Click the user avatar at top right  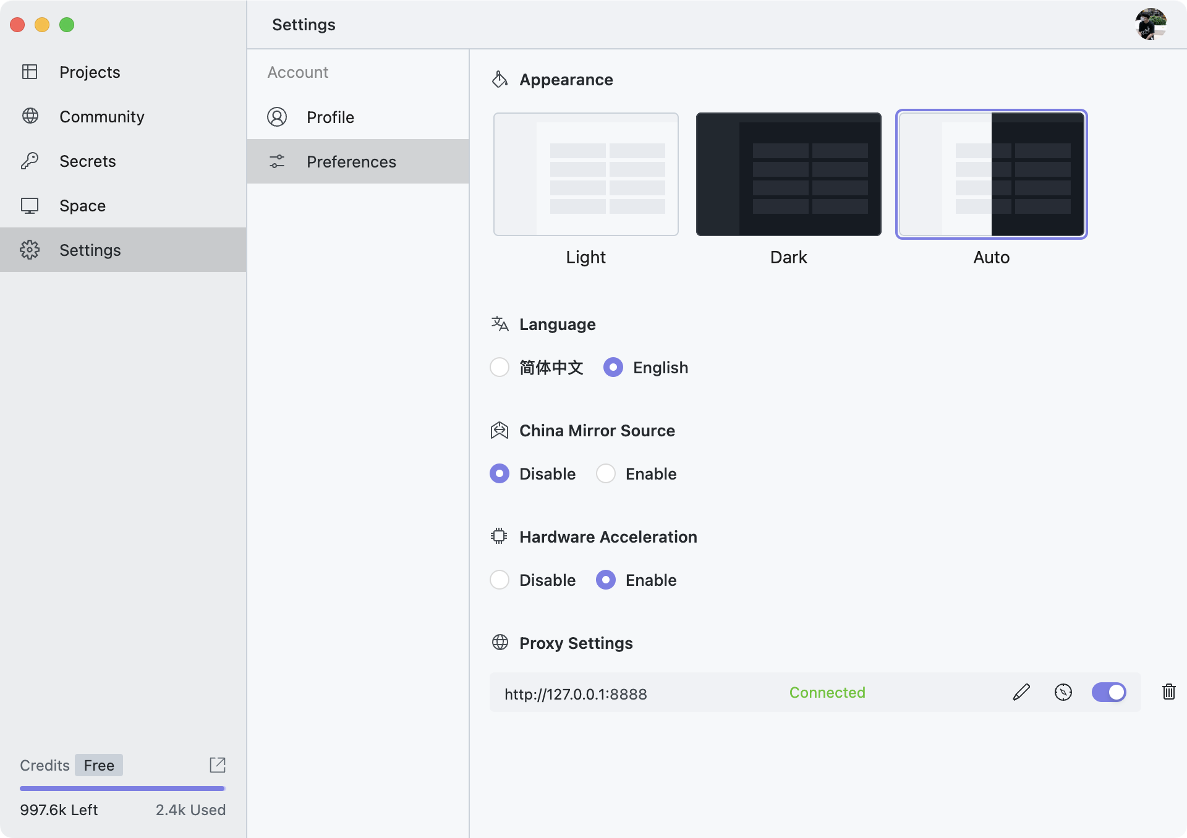(1150, 24)
